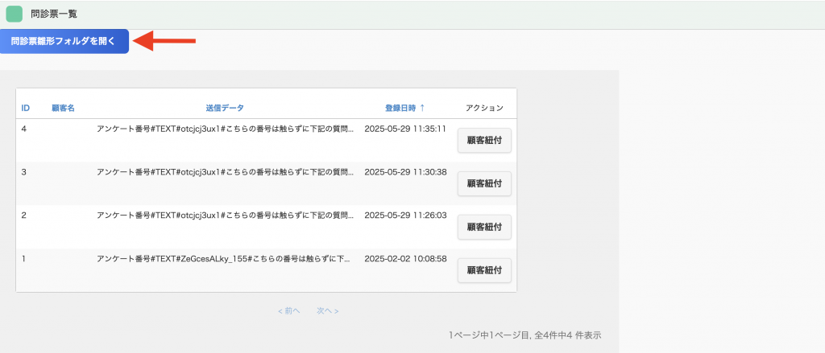825x353 pixels.
Task: Click the アクション column header
Action: pyautogui.click(x=484, y=108)
